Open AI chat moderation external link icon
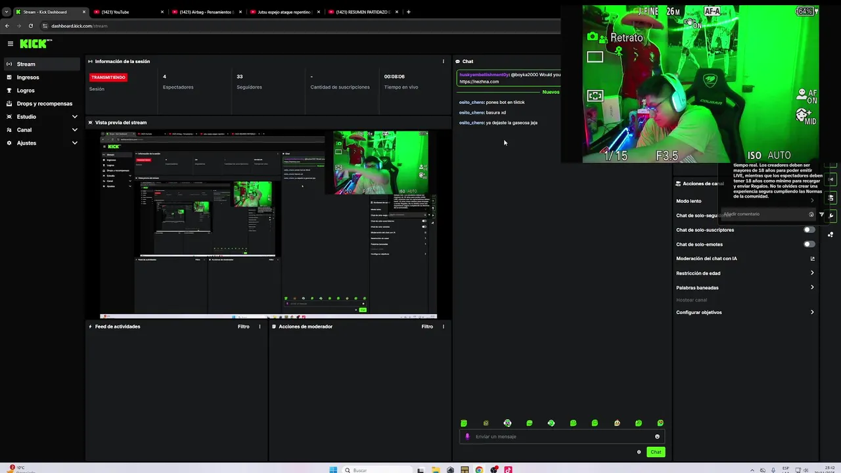This screenshot has width=841, height=473. (x=812, y=259)
